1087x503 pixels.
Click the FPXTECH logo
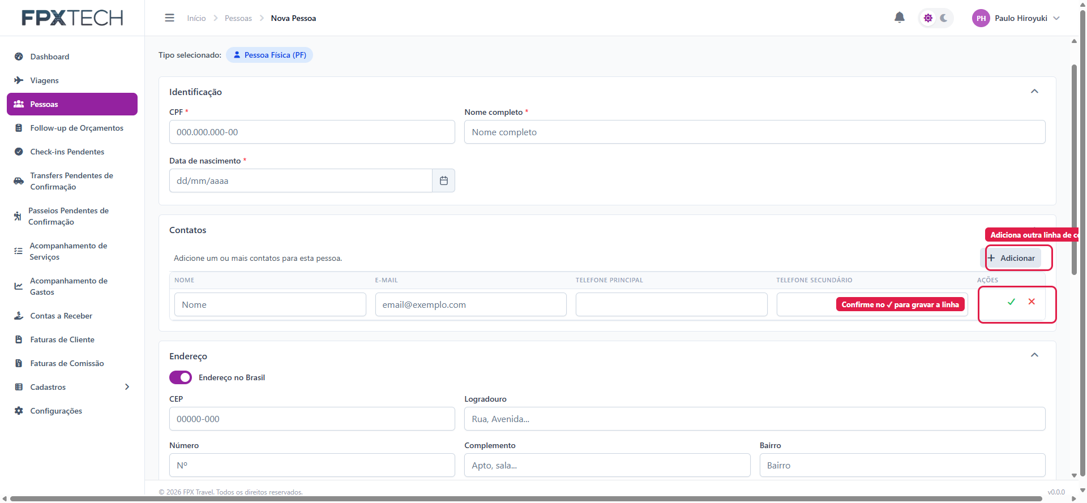72,18
